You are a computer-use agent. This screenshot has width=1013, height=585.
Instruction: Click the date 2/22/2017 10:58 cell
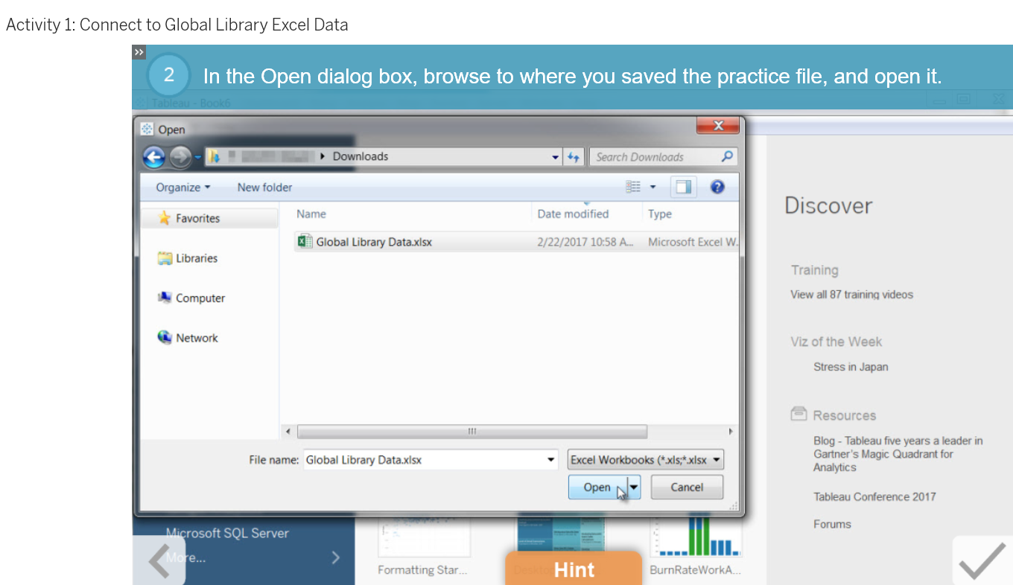click(x=585, y=242)
